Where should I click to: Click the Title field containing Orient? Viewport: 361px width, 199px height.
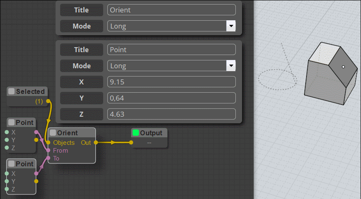[x=171, y=10]
